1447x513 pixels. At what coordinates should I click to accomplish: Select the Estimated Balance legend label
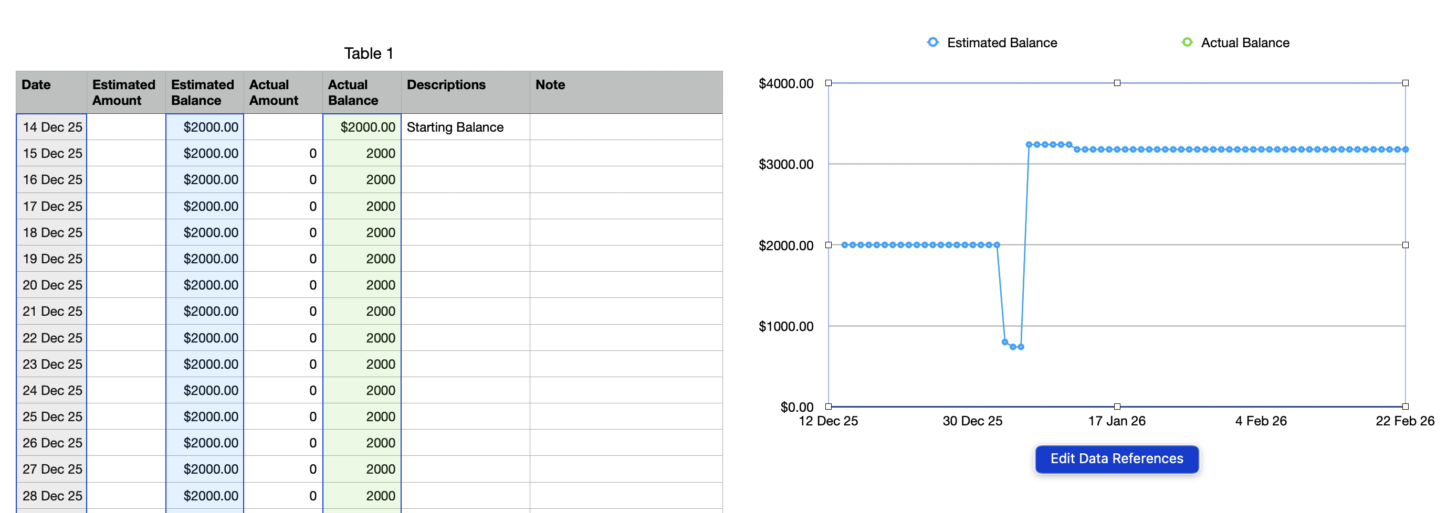click(1002, 42)
